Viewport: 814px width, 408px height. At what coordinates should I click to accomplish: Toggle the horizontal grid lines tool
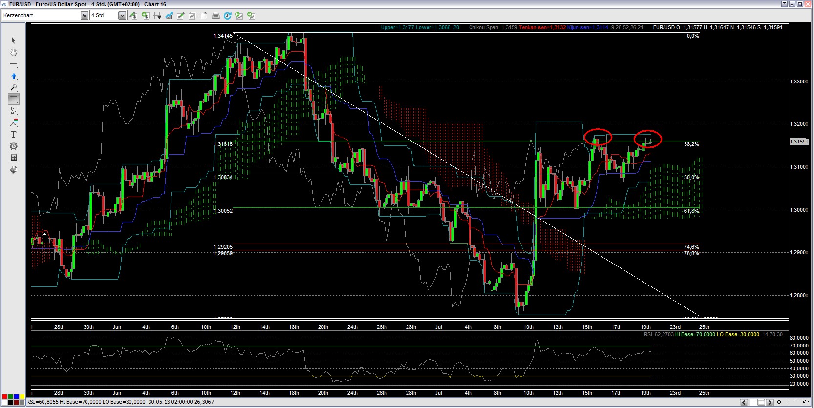tap(14, 99)
